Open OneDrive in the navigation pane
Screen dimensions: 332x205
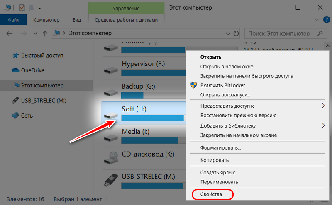pyautogui.click(x=32, y=70)
